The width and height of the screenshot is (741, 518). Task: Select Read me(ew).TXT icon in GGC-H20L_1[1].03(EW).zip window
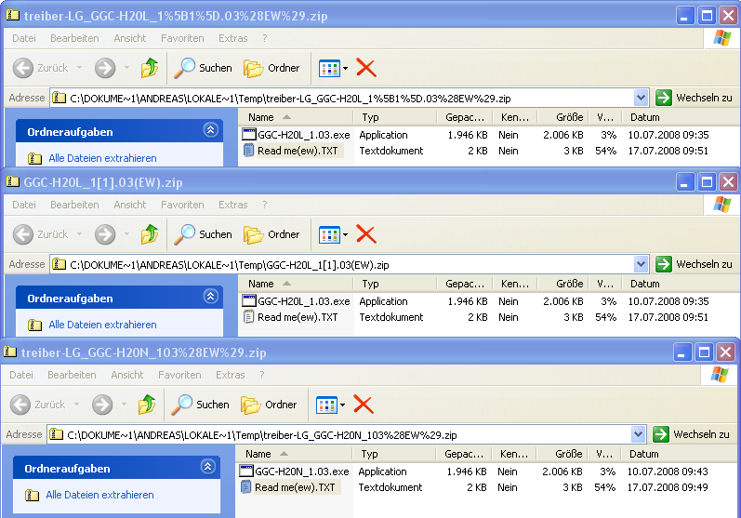click(x=248, y=317)
